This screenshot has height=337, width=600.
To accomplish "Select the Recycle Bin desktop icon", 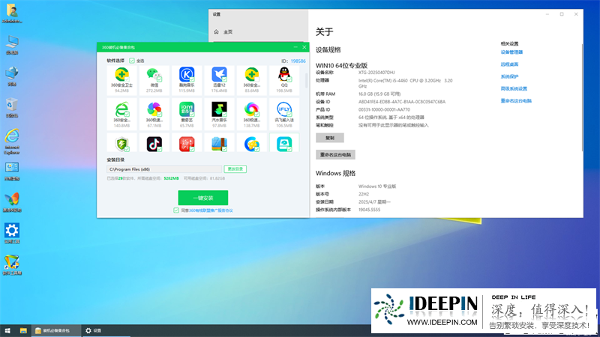I will (12, 108).
